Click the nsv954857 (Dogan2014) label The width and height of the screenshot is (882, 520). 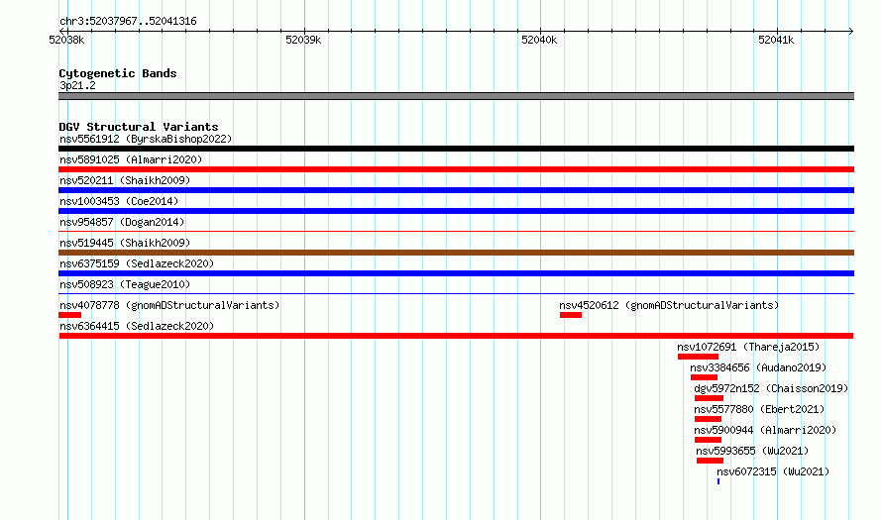[x=122, y=222]
